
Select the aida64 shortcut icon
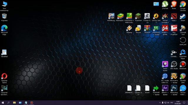click(x=165, y=30)
